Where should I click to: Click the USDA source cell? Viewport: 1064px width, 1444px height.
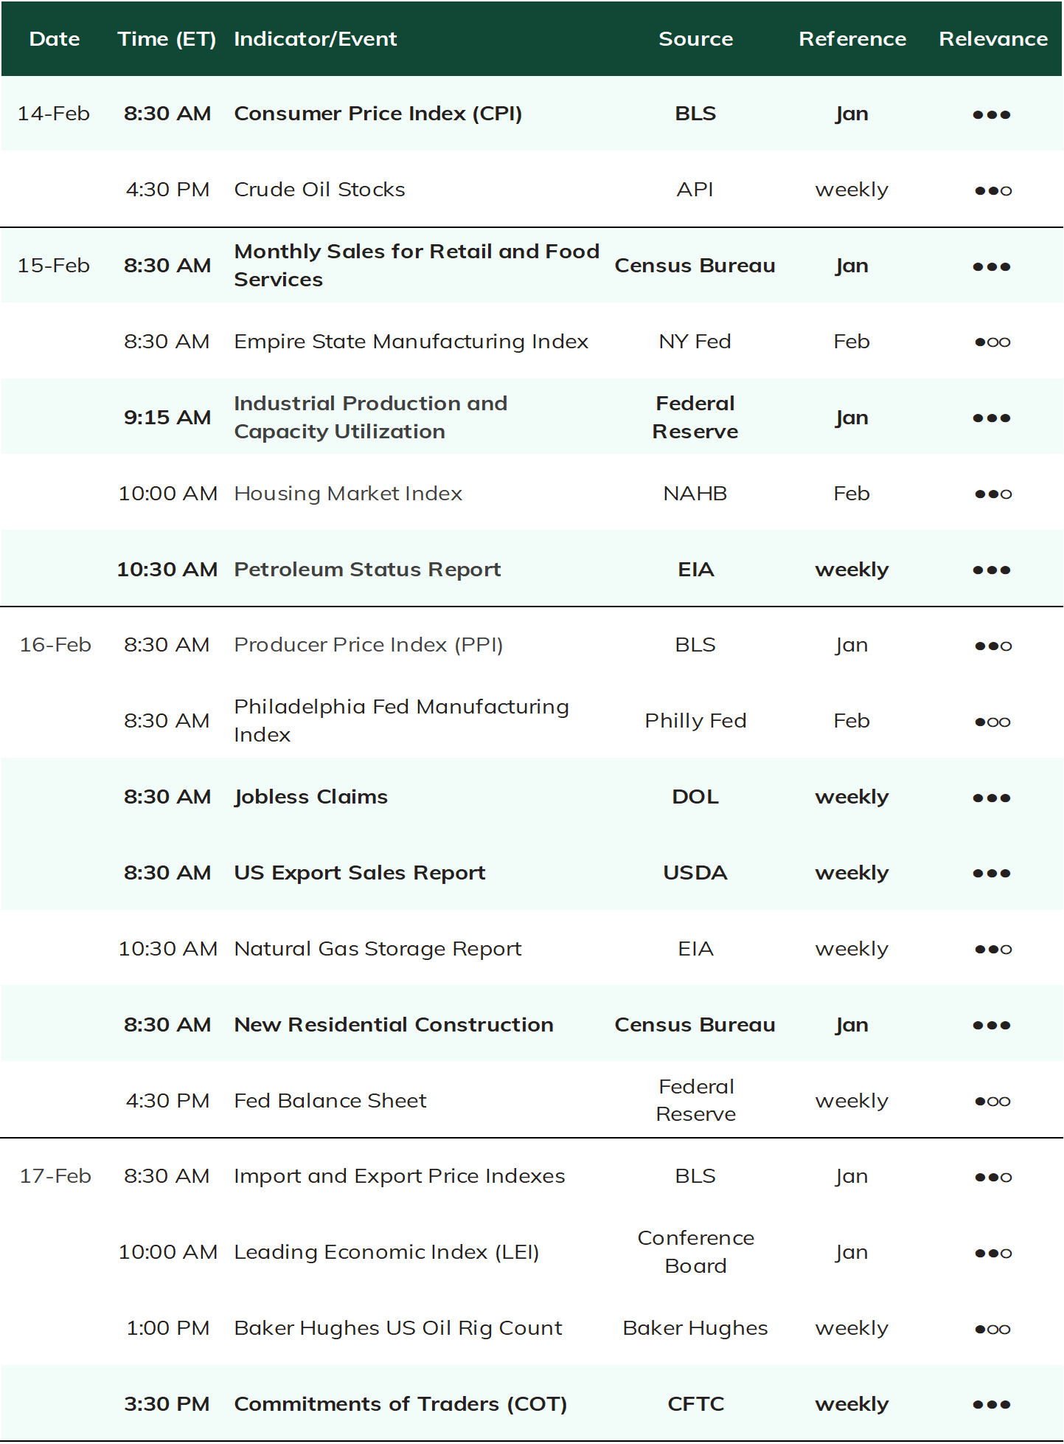tap(695, 873)
